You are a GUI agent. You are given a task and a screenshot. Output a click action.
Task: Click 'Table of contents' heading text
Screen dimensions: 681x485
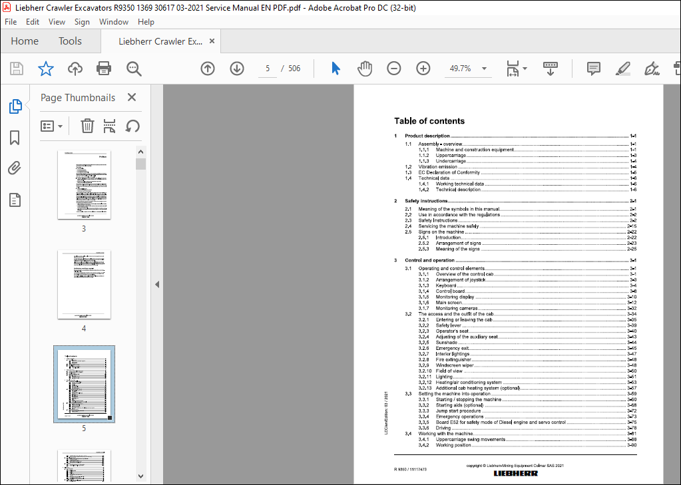pyautogui.click(x=429, y=121)
